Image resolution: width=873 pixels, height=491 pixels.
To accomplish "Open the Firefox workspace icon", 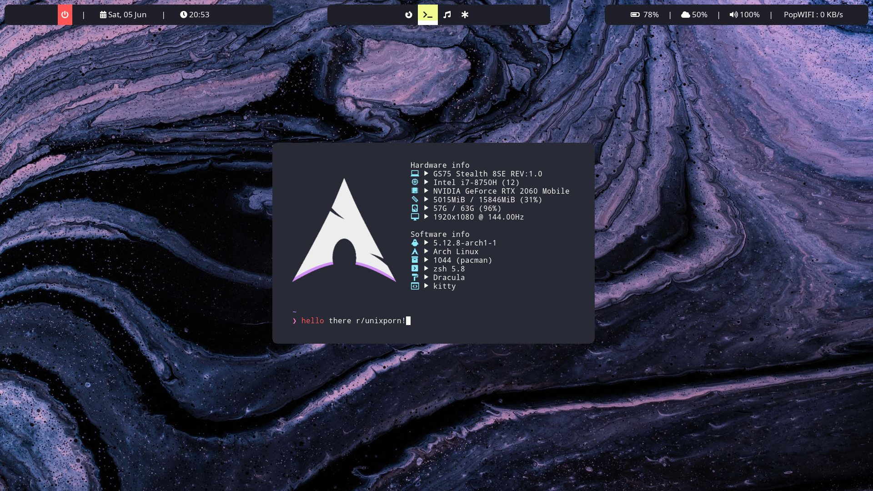I will pyautogui.click(x=409, y=15).
